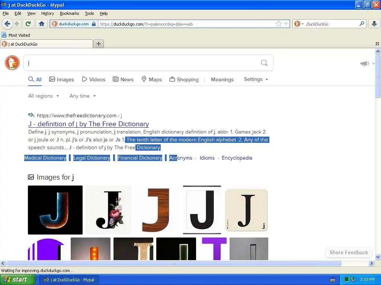Open the Encyclopedia sitelink
This screenshot has width=381, height=285.
(x=237, y=158)
